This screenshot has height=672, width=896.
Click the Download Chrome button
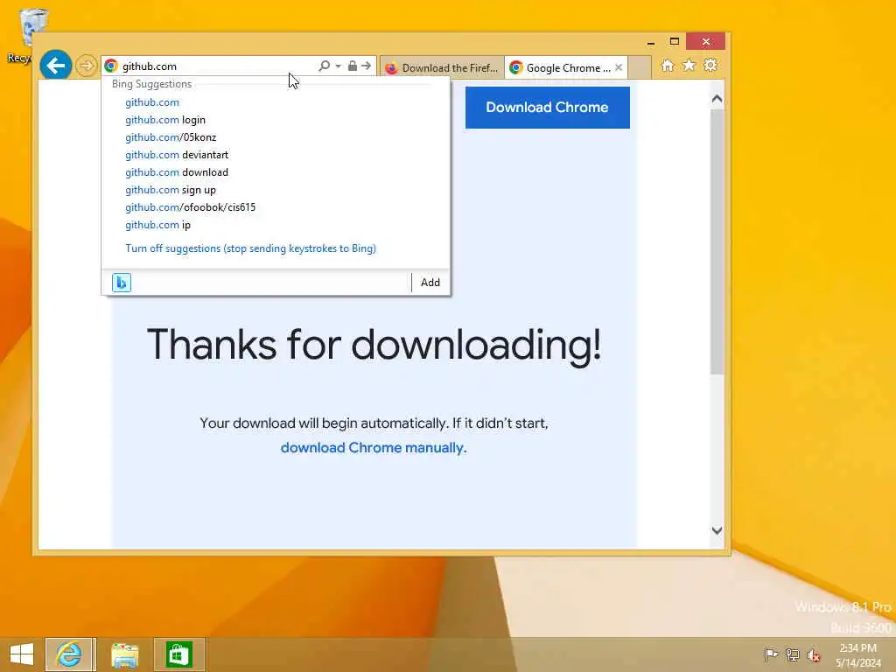coord(548,108)
